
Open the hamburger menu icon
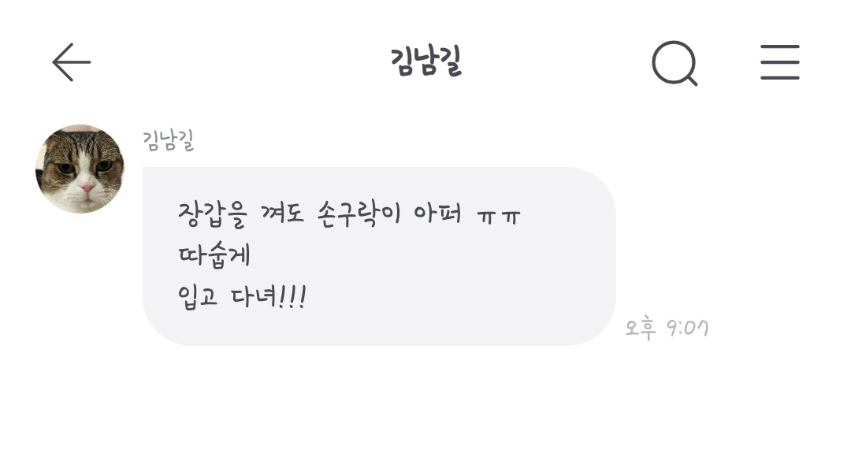tap(780, 62)
